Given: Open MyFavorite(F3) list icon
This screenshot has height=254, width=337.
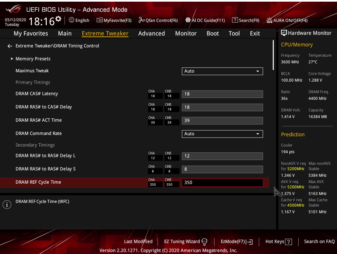Looking at the screenshot, I should coord(100,20).
